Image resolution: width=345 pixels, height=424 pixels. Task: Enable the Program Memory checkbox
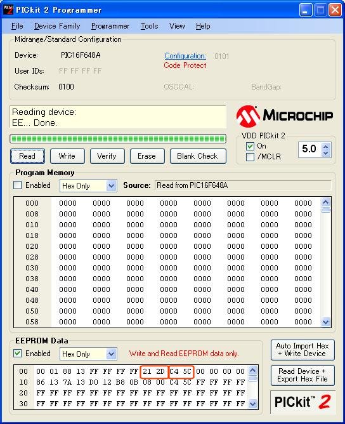tap(18, 185)
